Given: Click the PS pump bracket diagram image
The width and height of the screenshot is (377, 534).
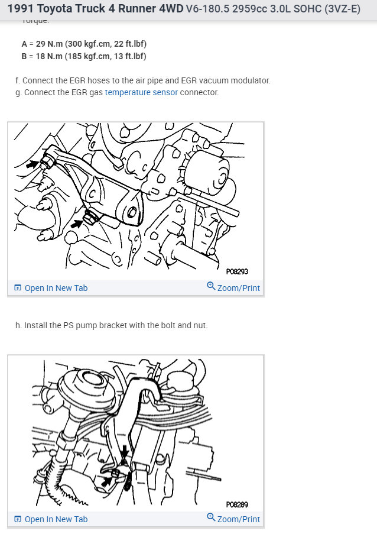Looking at the screenshot, I should coord(136,201).
